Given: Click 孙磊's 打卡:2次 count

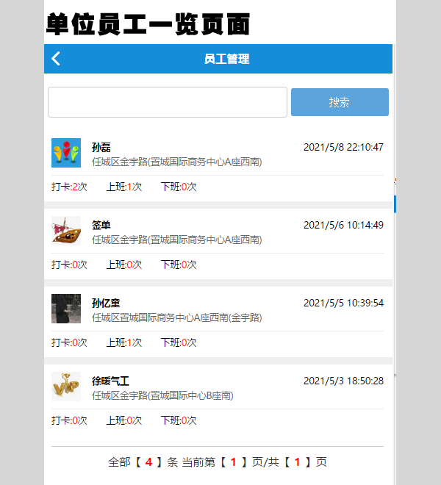Looking at the screenshot, I should tap(69, 187).
